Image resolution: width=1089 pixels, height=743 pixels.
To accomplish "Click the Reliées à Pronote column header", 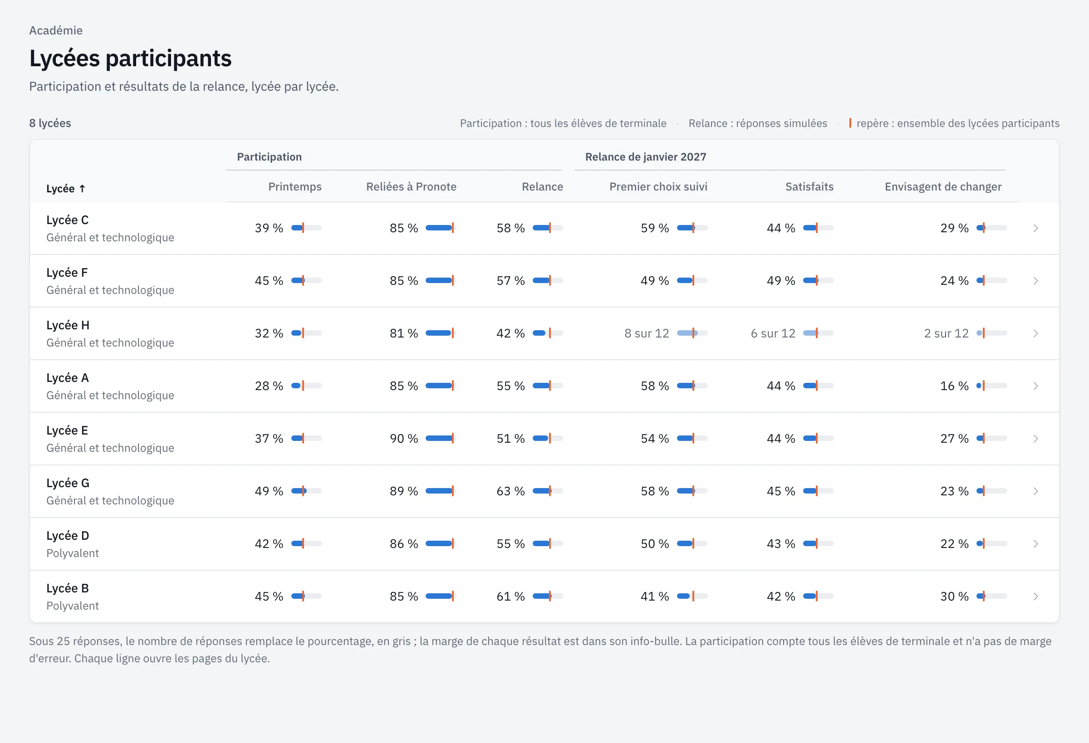I will (411, 187).
